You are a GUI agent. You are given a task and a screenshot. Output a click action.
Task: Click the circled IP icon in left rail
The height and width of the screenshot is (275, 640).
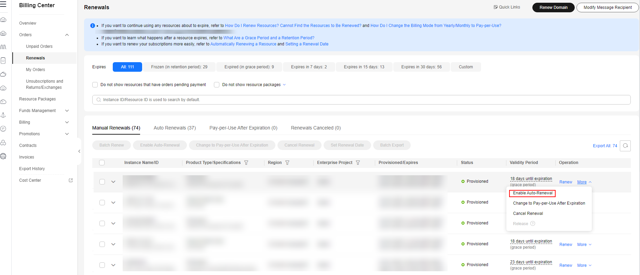pyautogui.click(x=3, y=129)
